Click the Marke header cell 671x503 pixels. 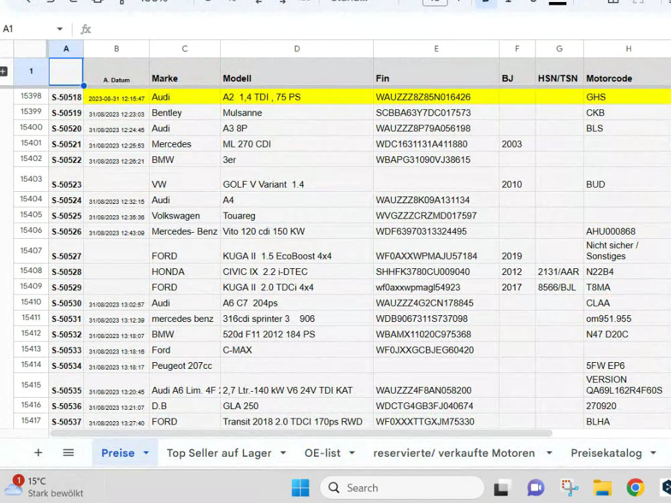pyautogui.click(x=185, y=72)
